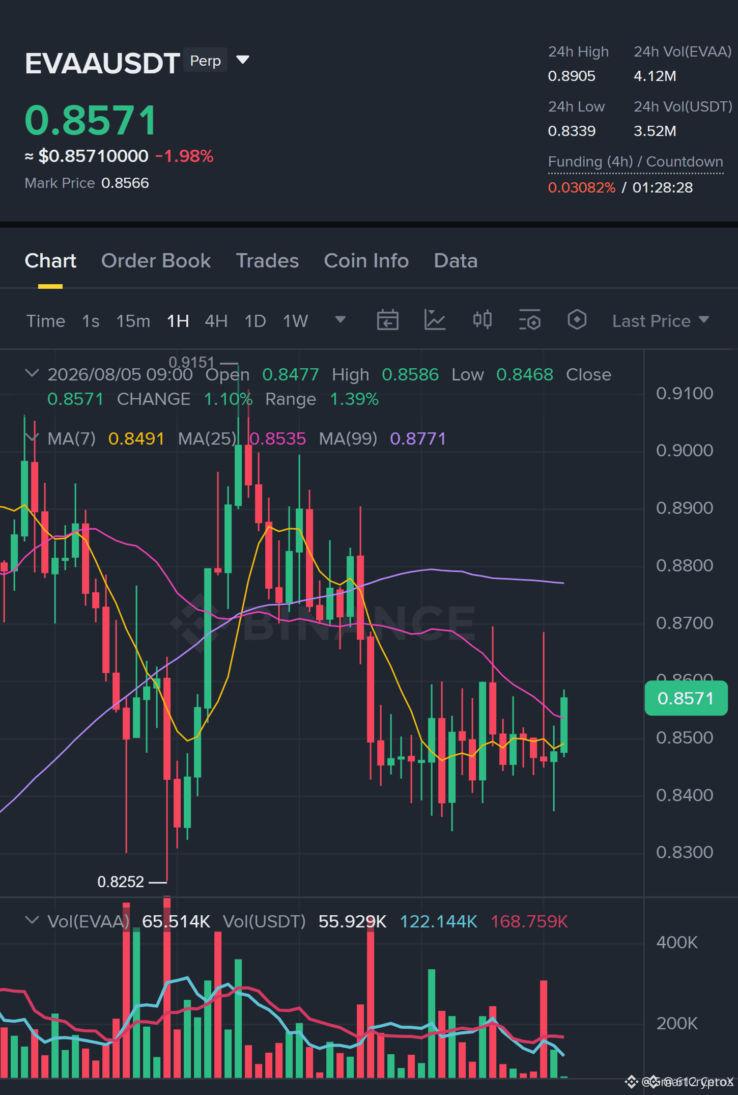Select the 4H interval
Screen dimensions: 738x1095
coord(216,321)
